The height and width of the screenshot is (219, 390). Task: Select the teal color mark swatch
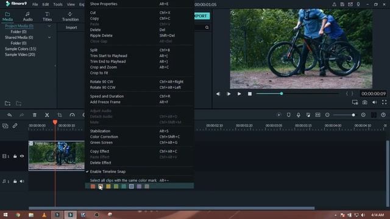coord(124,186)
